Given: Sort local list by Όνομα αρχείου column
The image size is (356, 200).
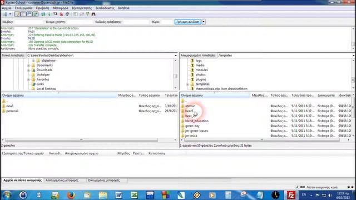Looking at the screenshot, I should 58,96.
